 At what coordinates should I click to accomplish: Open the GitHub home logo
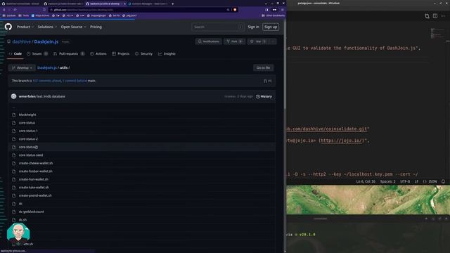click(8, 27)
